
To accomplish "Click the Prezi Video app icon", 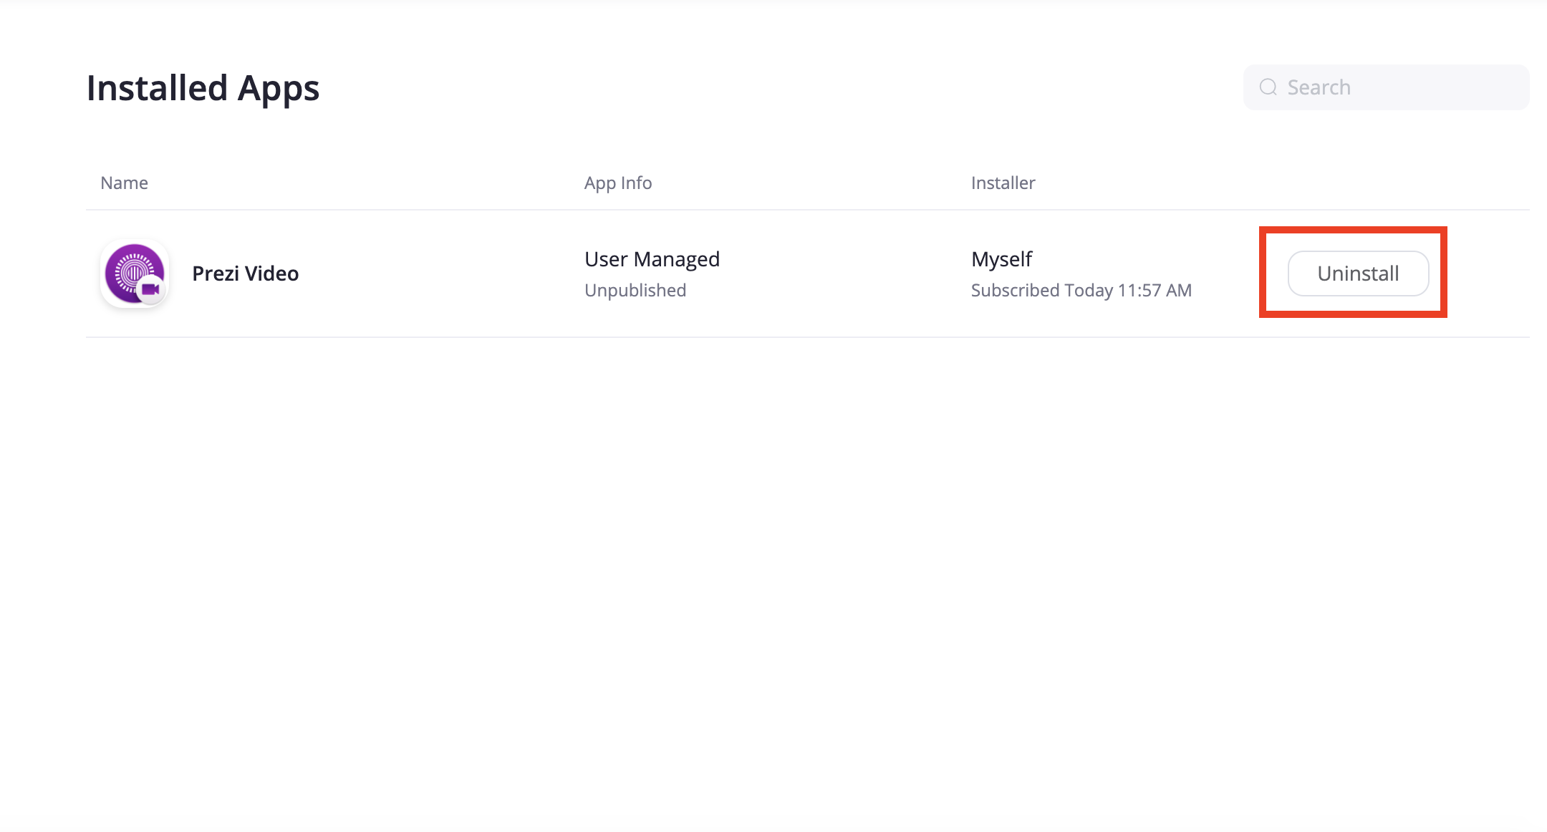I will (135, 274).
